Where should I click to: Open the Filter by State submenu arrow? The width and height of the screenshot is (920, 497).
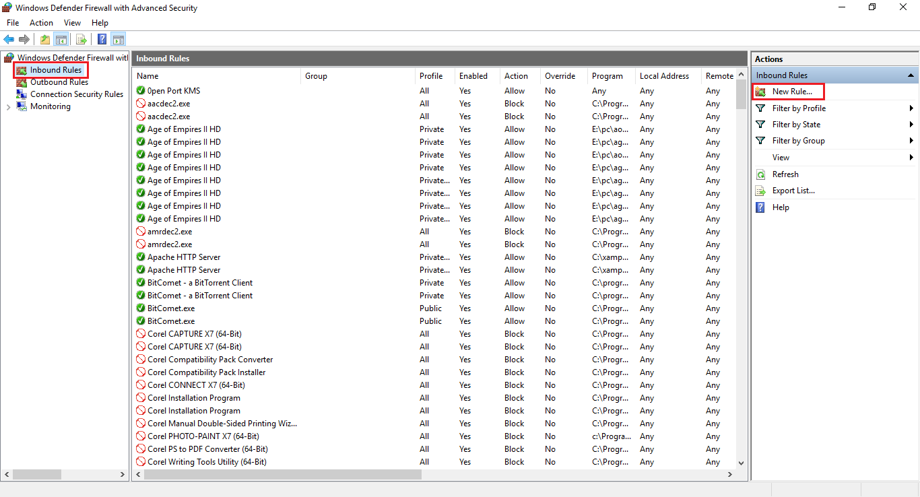(911, 125)
